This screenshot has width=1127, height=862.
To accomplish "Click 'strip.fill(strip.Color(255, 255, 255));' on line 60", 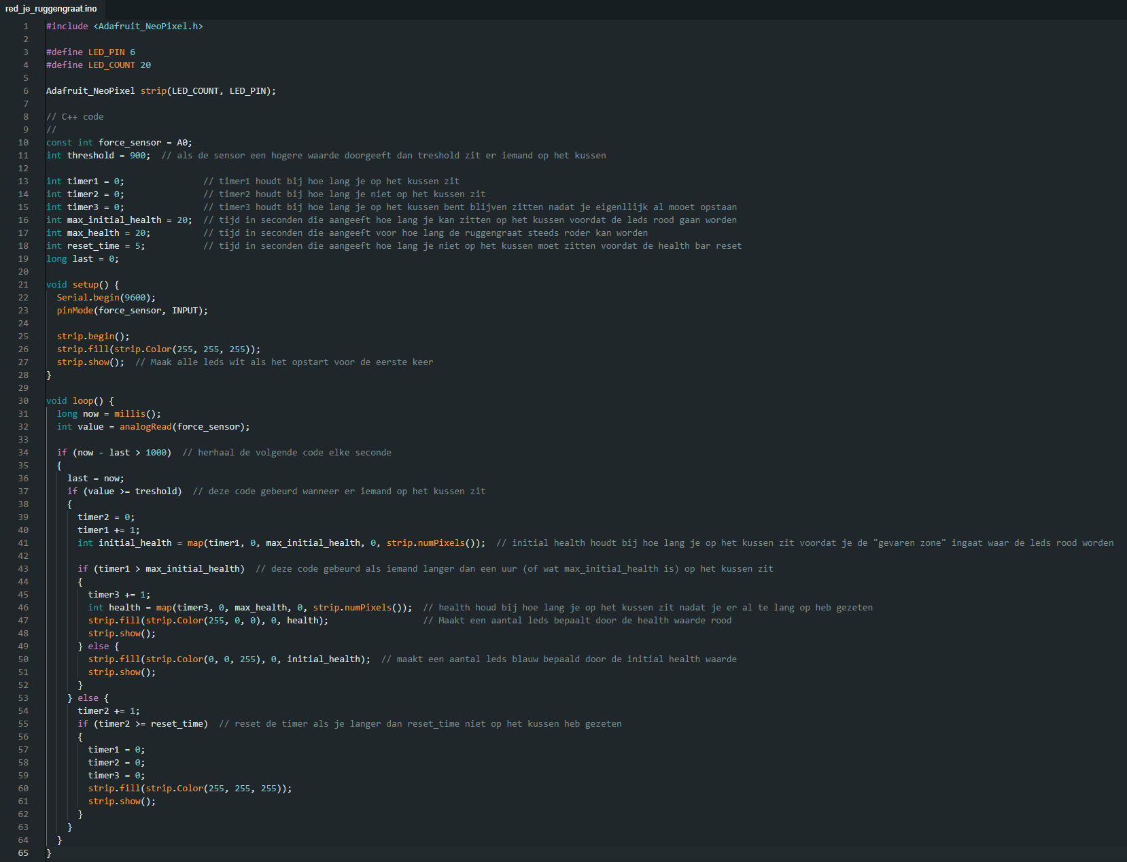I will tap(190, 789).
